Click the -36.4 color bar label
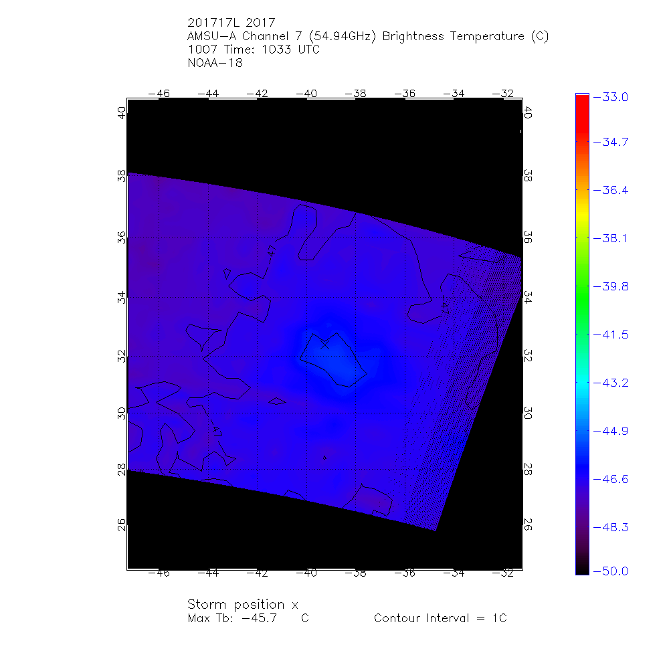Viewport: 669px width, 669px height. pos(611,190)
